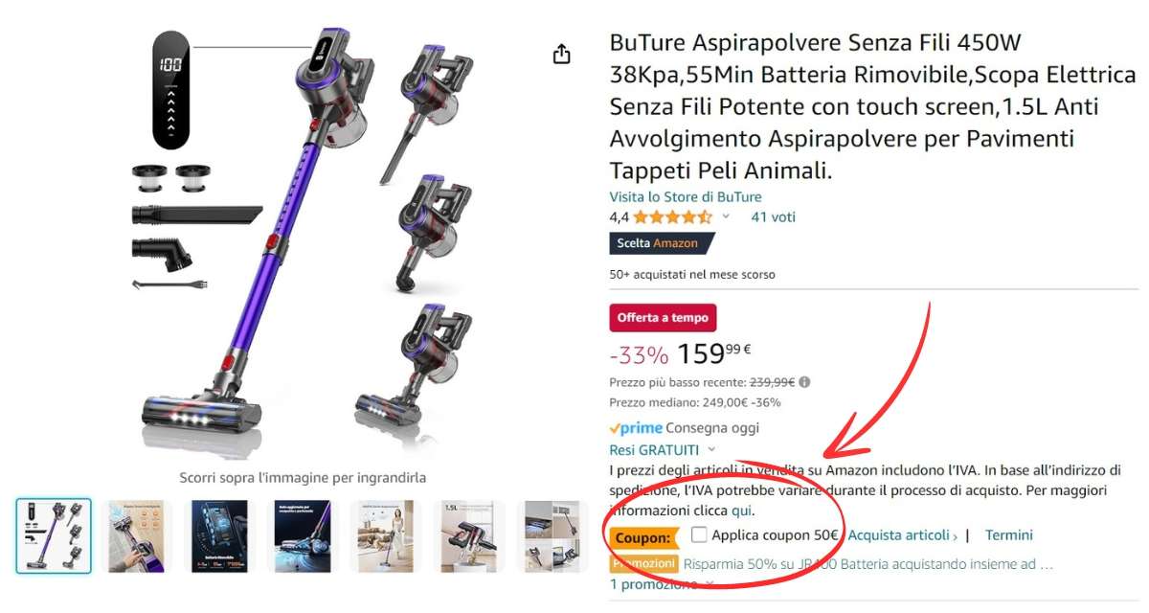Open the 41 voti reviews link

[x=773, y=217]
